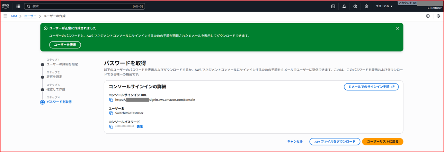Open the notifications bell
Screen dimensions: 444x152
[x=344, y=6]
